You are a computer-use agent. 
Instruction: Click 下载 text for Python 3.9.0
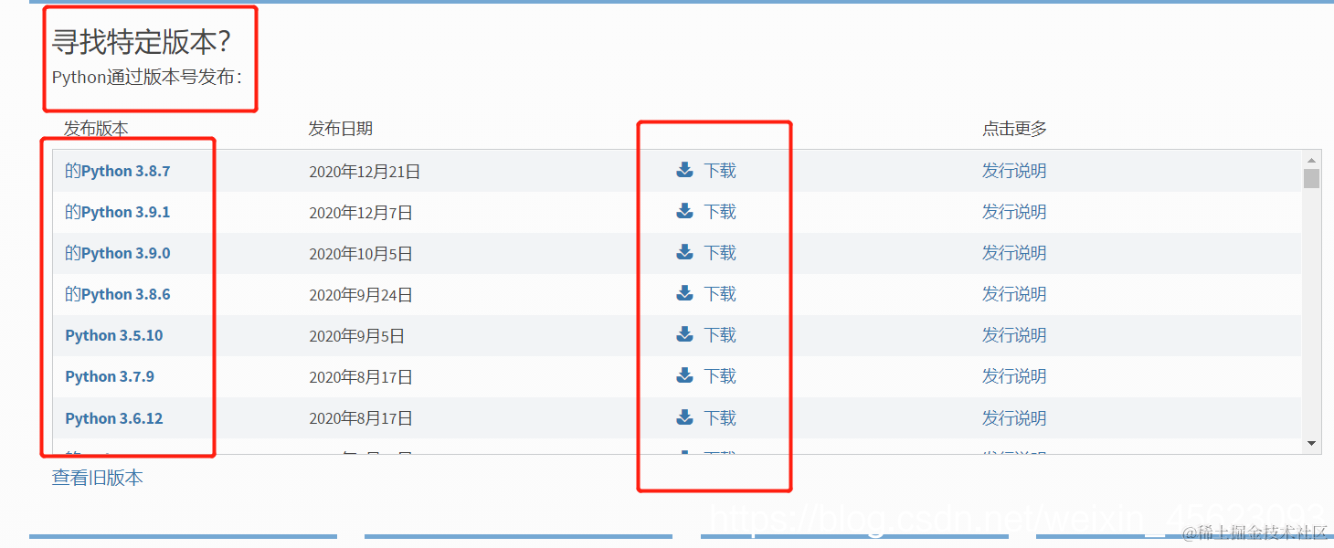point(720,253)
